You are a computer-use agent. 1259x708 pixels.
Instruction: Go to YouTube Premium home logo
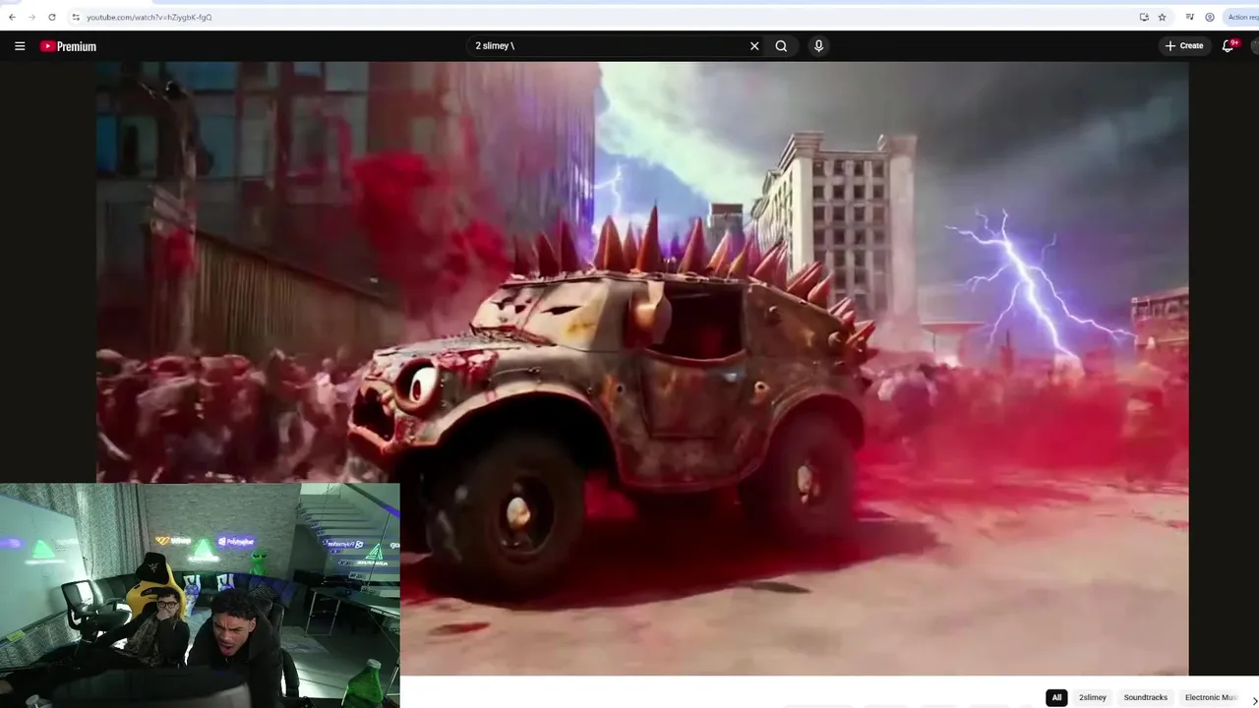pyautogui.click(x=68, y=46)
